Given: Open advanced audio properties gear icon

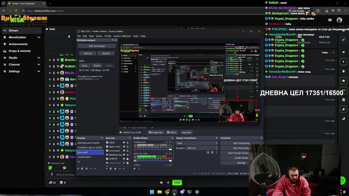Looking at the screenshot, I should click(134, 169).
